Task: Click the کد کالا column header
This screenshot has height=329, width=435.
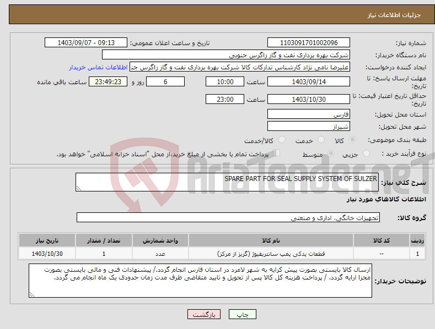Action: 382,240
